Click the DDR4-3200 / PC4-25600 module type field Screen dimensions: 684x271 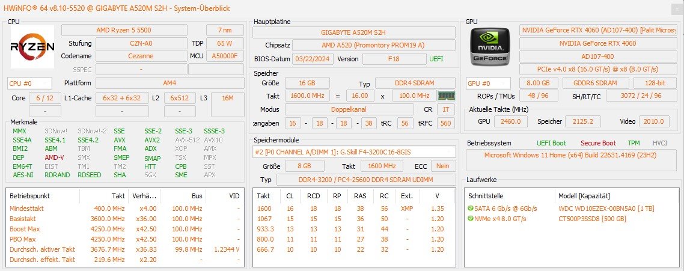pos(366,180)
